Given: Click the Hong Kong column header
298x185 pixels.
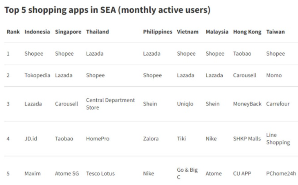Looking at the screenshot, I should pos(247,32).
